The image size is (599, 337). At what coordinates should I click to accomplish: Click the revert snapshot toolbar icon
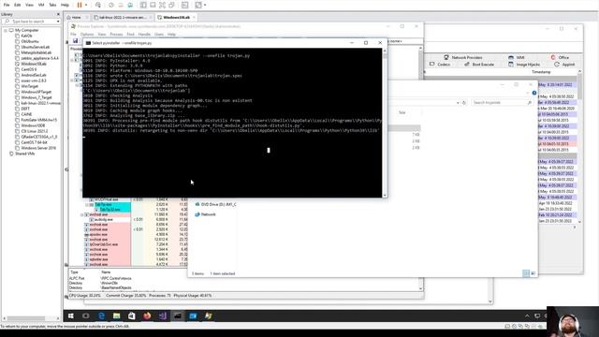121,5
